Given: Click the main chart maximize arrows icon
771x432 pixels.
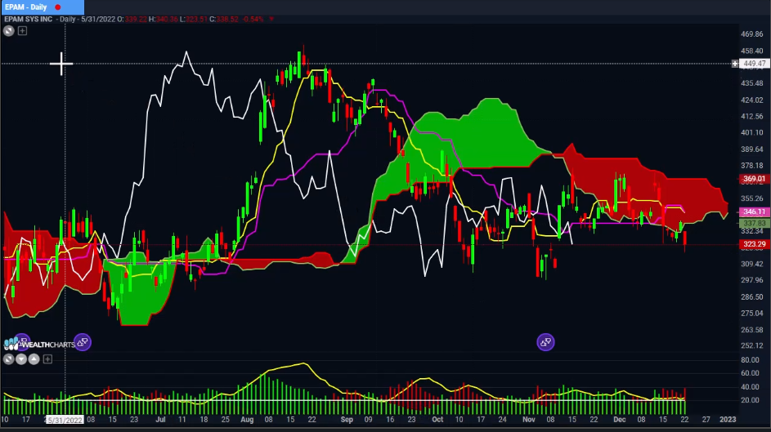Looking at the screenshot, I should pos(9,31).
